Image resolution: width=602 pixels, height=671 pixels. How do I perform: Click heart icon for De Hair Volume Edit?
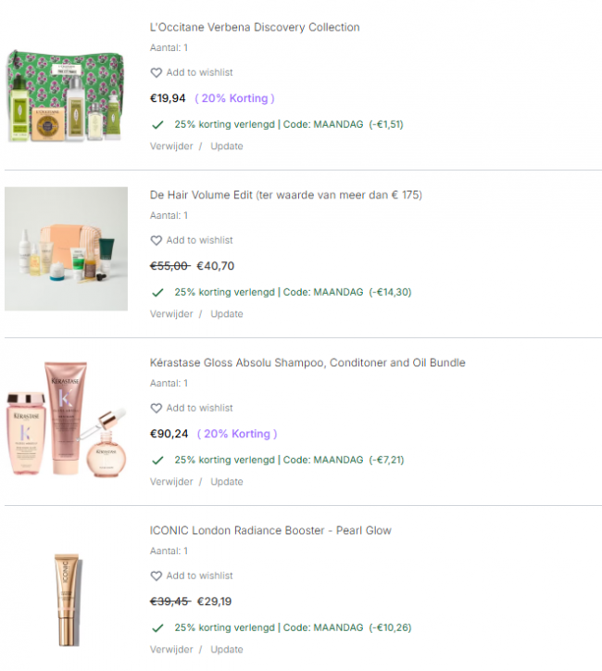coord(157,240)
